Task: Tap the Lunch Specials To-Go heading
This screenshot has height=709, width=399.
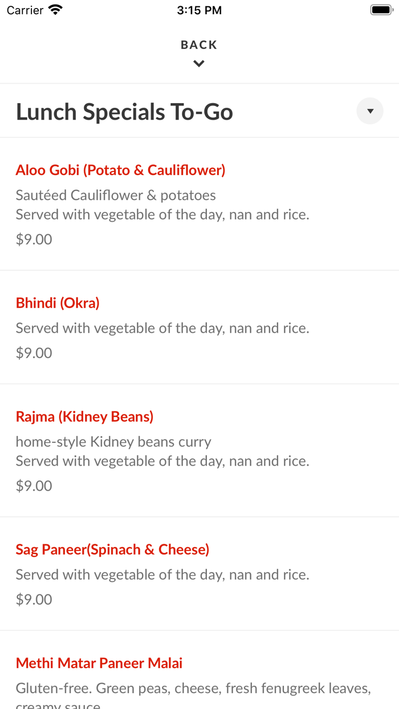Action: (124, 112)
